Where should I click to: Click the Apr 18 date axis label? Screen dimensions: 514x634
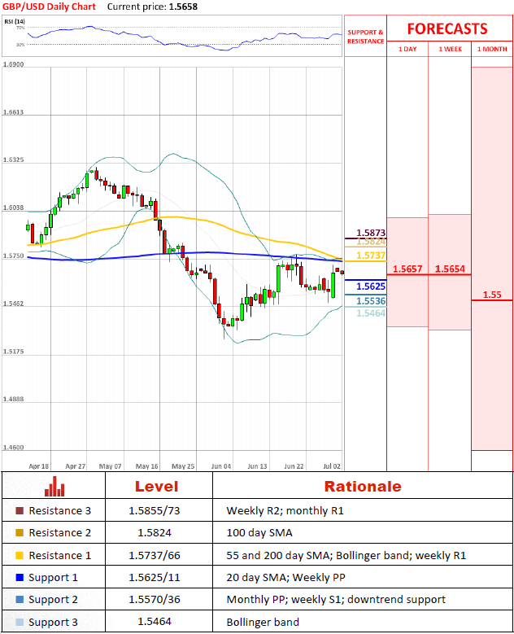tap(39, 466)
